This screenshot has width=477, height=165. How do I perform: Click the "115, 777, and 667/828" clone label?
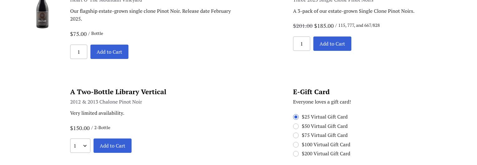[359, 25]
